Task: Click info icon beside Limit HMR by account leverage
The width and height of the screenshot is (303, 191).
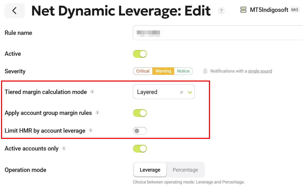Action: (90, 130)
